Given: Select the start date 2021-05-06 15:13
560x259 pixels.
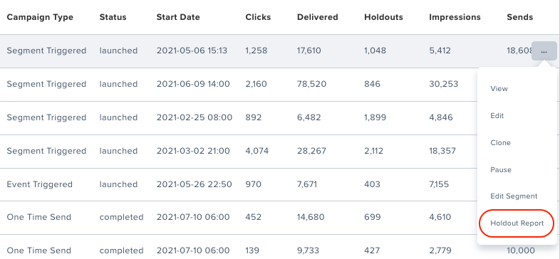Looking at the screenshot, I should click(192, 51).
